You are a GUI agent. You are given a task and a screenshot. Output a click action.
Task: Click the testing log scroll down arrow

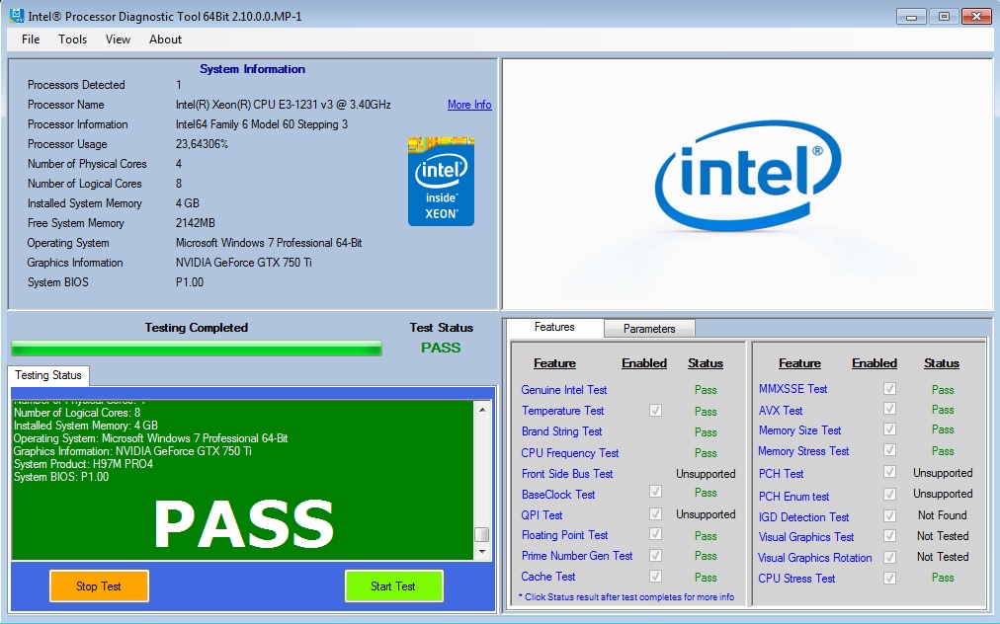click(x=482, y=551)
